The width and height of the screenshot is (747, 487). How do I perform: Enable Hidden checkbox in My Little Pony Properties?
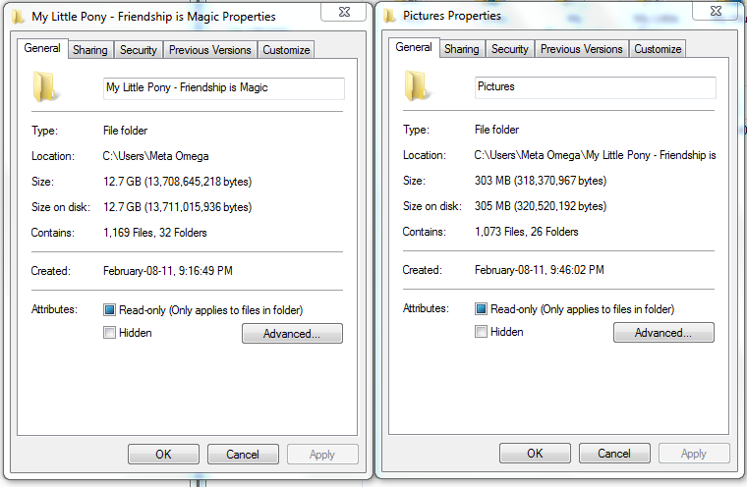[110, 333]
